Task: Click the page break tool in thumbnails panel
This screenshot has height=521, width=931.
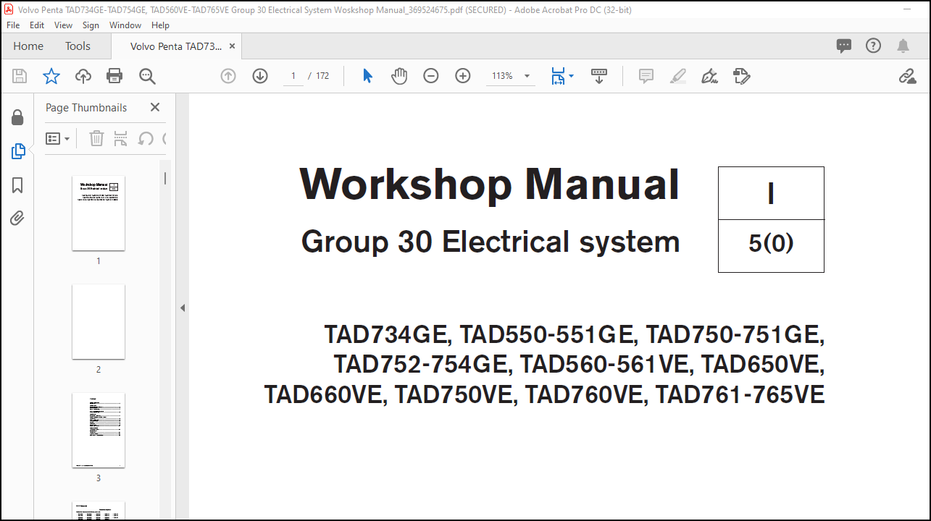Action: coord(121,138)
